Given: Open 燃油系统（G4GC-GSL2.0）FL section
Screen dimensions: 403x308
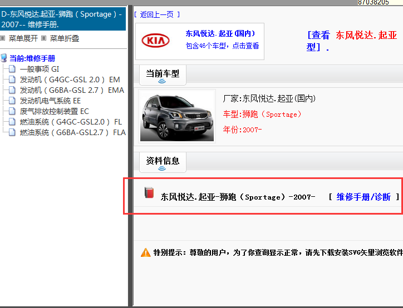Looking at the screenshot, I should coord(71,122).
